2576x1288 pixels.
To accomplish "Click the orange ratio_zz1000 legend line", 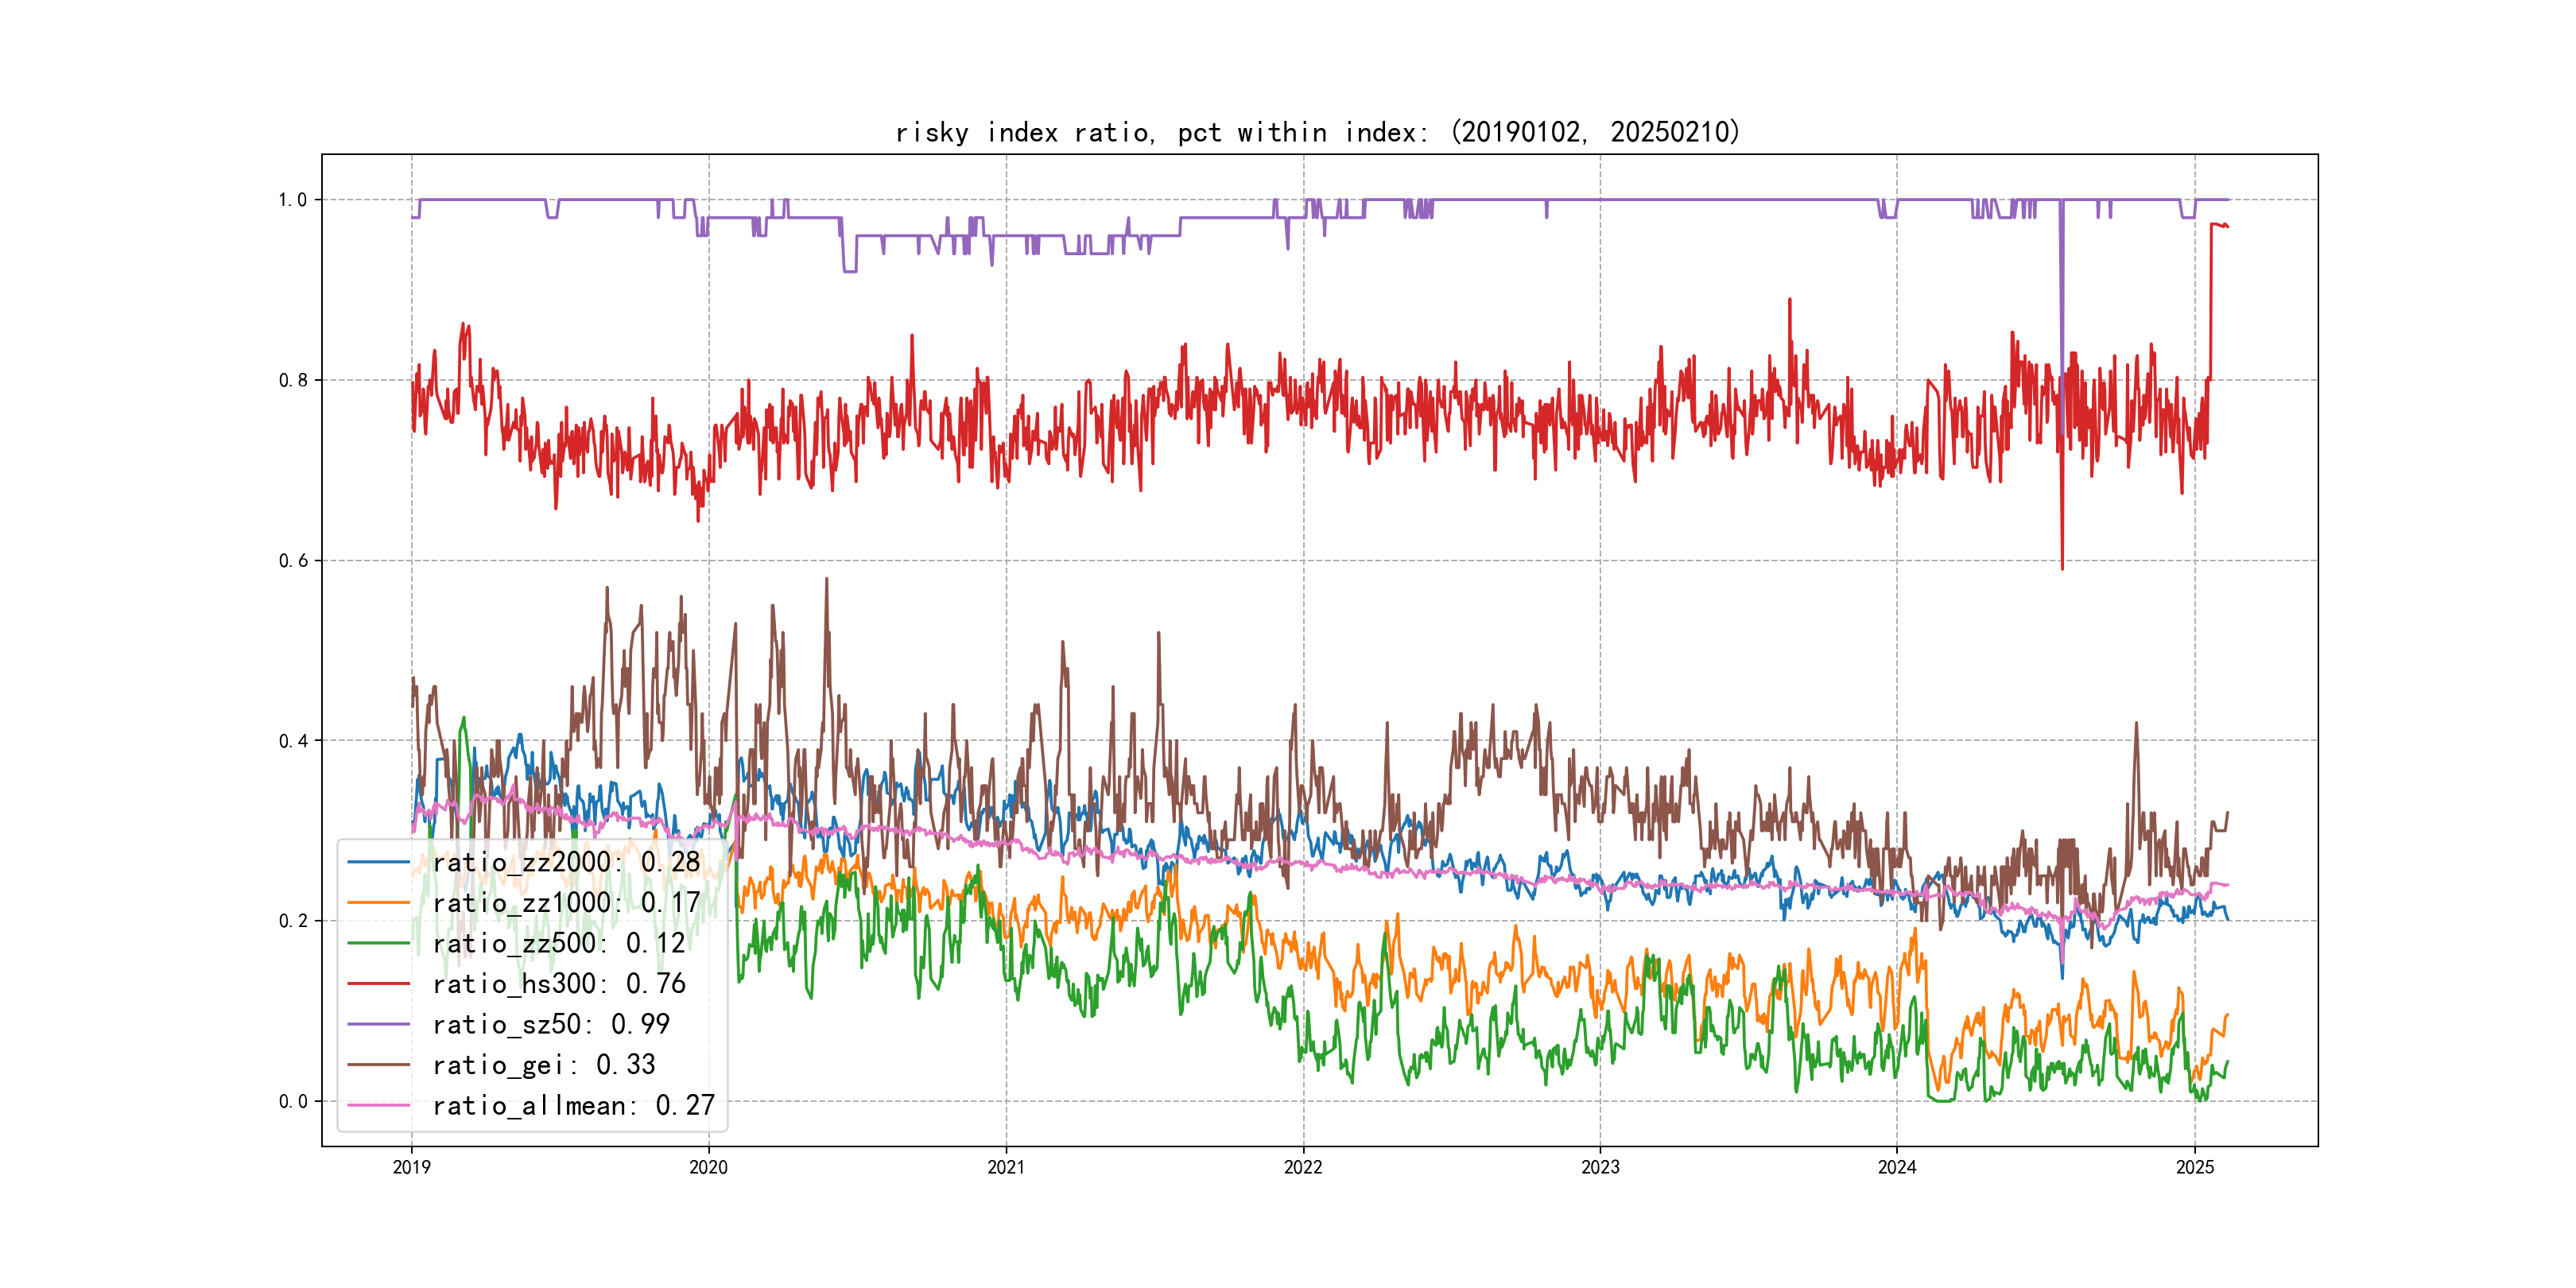I will [378, 903].
